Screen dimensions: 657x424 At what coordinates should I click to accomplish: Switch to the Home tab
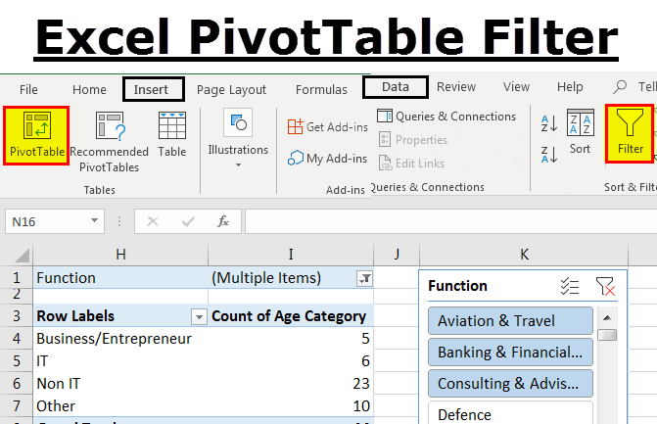pos(89,89)
